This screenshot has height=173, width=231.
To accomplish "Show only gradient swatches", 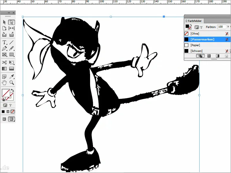I will click(217, 56).
